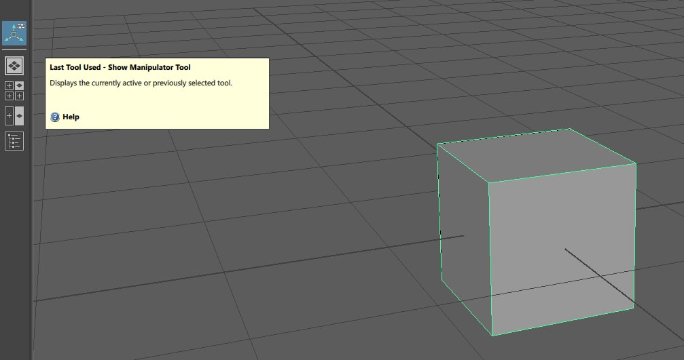
Task: Select the cube in the viewport
Action: coord(537,232)
